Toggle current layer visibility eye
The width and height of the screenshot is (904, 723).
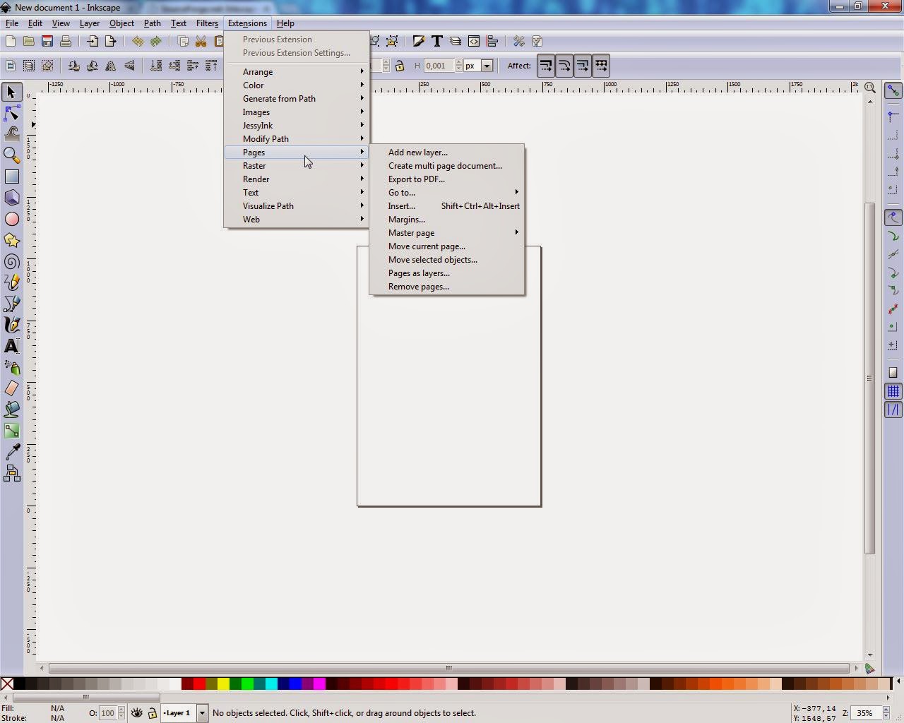(x=137, y=713)
